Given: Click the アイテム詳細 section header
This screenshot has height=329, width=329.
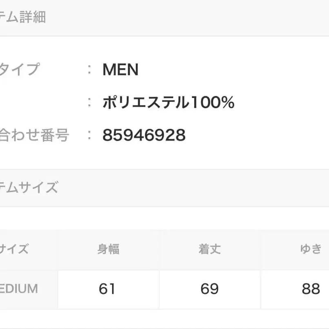Looking at the screenshot, I should point(22,18).
